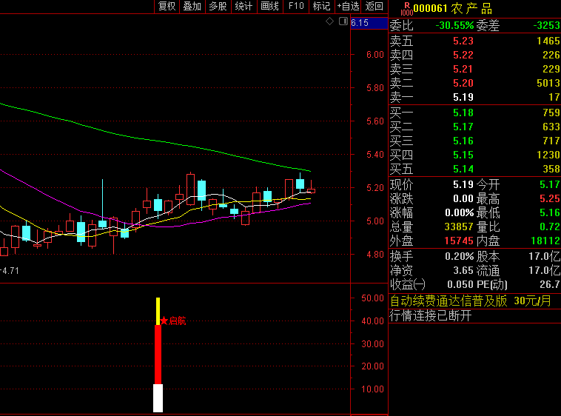Click the 6.00 price axis label

(x=374, y=54)
